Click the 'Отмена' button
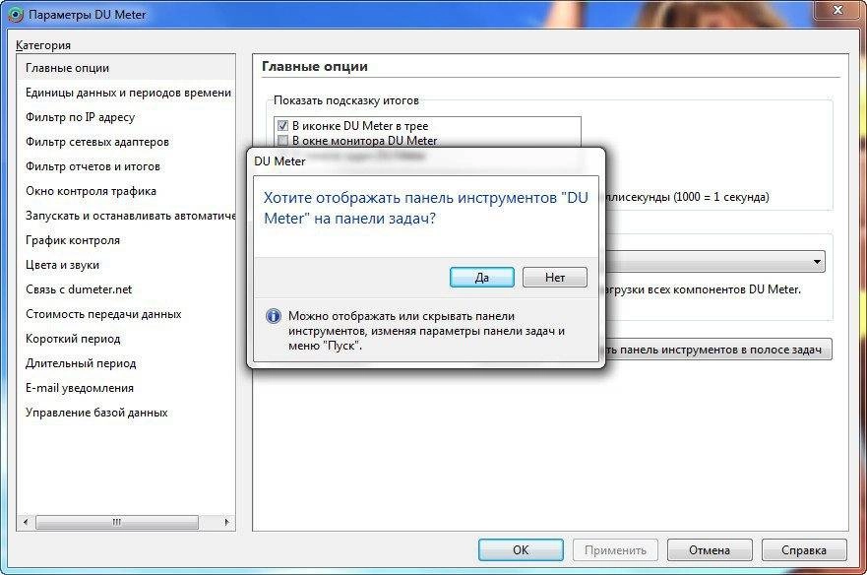This screenshot has width=867, height=575. [x=710, y=550]
